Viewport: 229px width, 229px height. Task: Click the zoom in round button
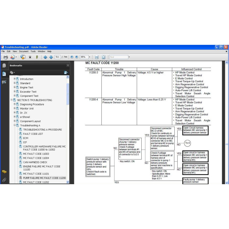[x=77, y=57]
